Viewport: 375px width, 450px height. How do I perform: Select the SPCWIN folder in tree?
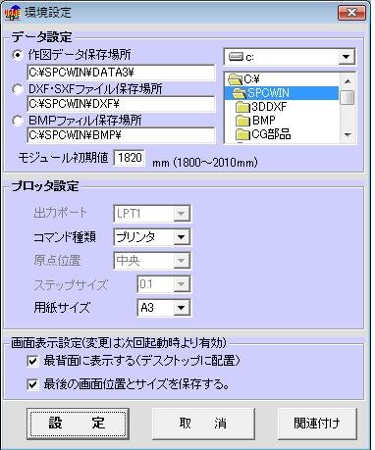[282, 93]
